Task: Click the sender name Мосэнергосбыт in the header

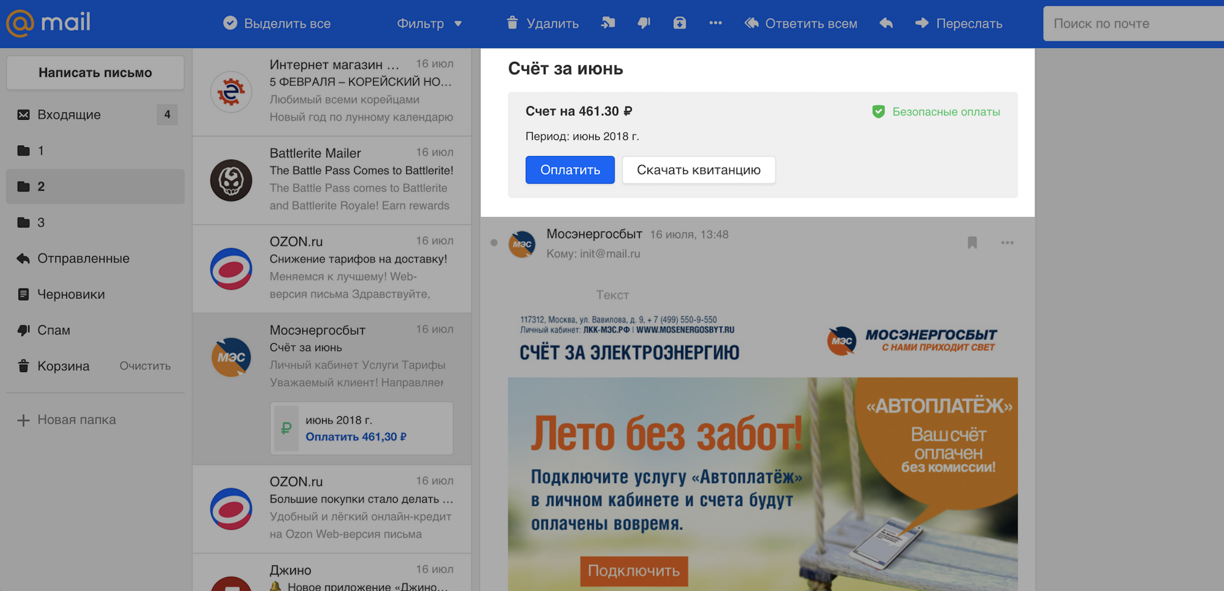Action: tap(594, 234)
